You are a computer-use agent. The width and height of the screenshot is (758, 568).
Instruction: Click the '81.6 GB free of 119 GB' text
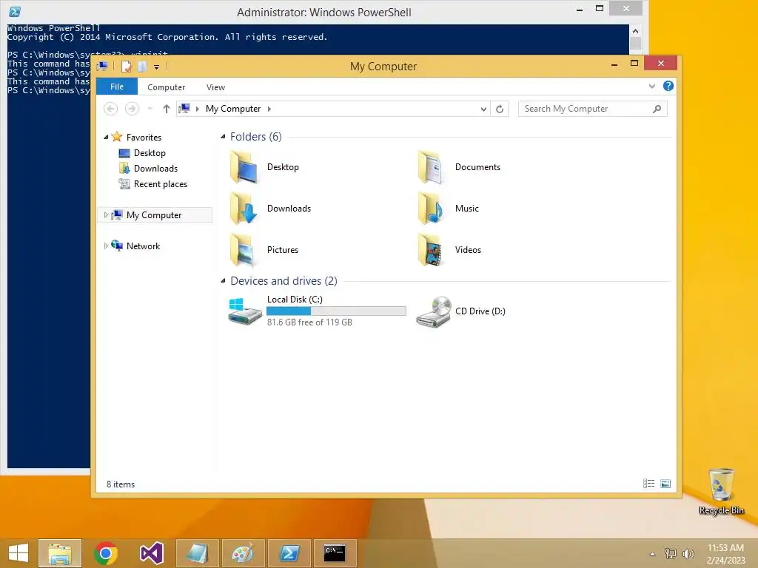click(309, 322)
